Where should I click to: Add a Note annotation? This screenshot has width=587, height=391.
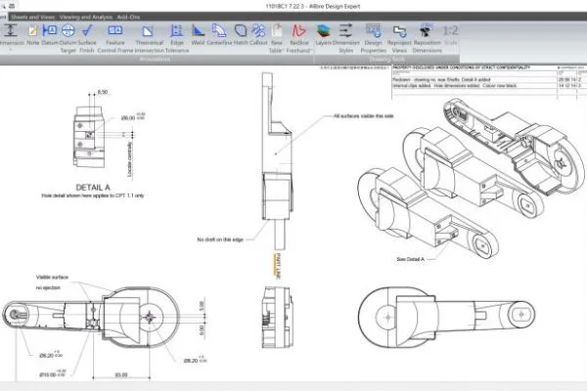[x=33, y=34]
